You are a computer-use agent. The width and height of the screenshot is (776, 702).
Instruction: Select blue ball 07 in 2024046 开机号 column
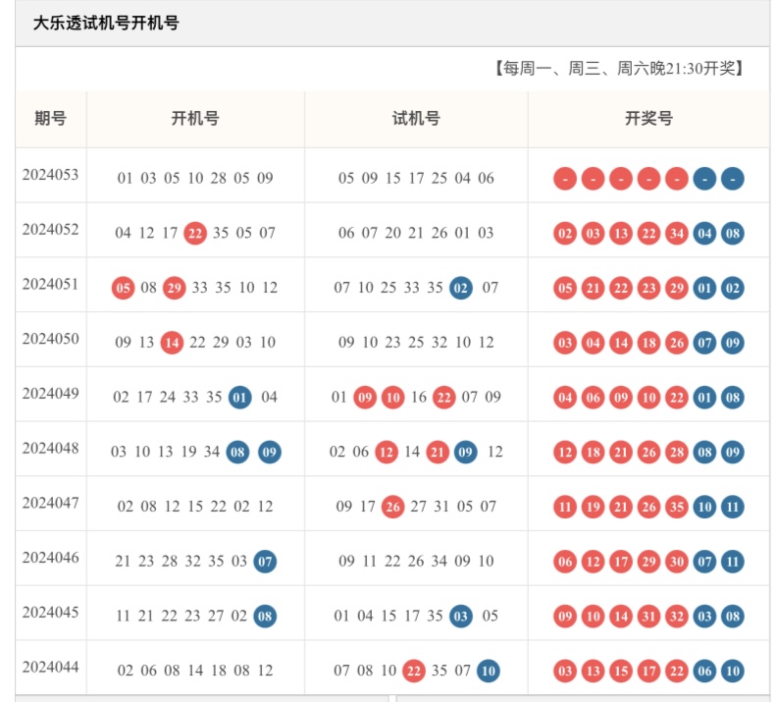click(x=265, y=562)
